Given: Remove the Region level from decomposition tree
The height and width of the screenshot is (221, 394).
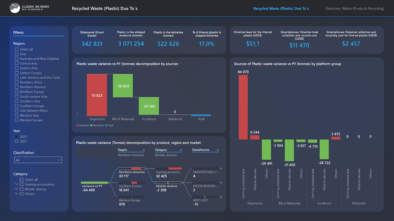Looking at the screenshot, I should [144, 150].
